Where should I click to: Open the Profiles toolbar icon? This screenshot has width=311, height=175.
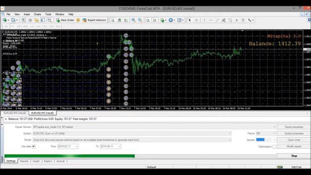click(13, 20)
